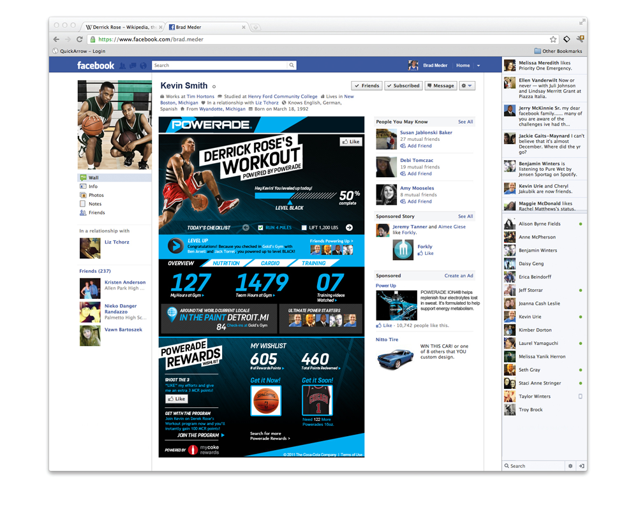Select the TRAINING tab

click(x=314, y=263)
